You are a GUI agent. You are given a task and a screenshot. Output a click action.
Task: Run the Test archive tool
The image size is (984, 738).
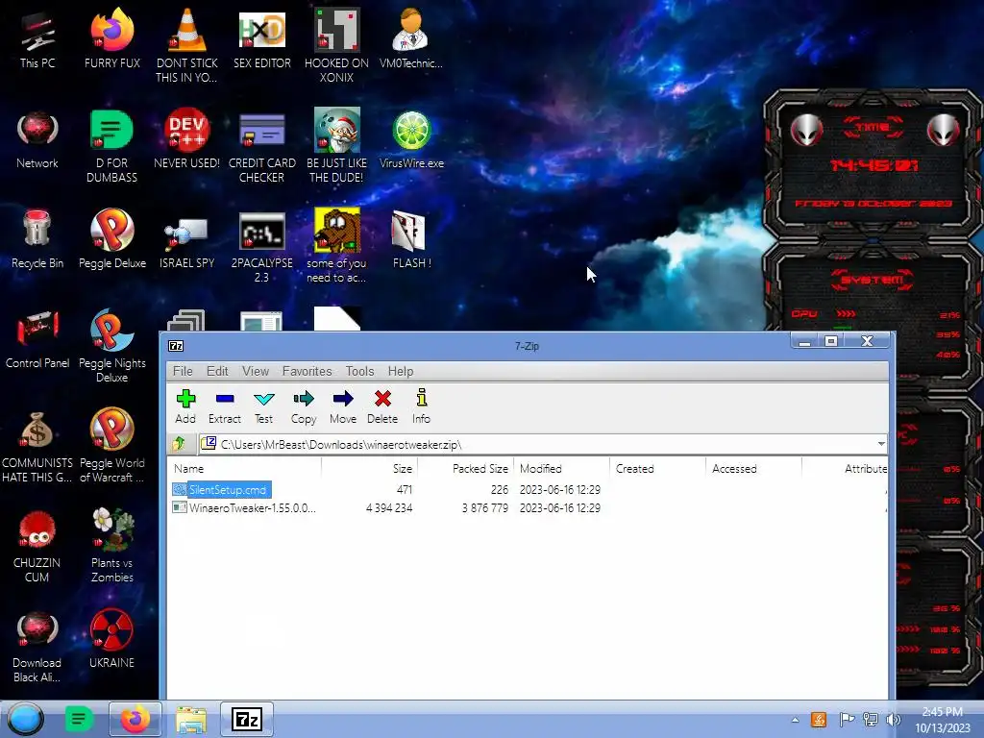[263, 406]
